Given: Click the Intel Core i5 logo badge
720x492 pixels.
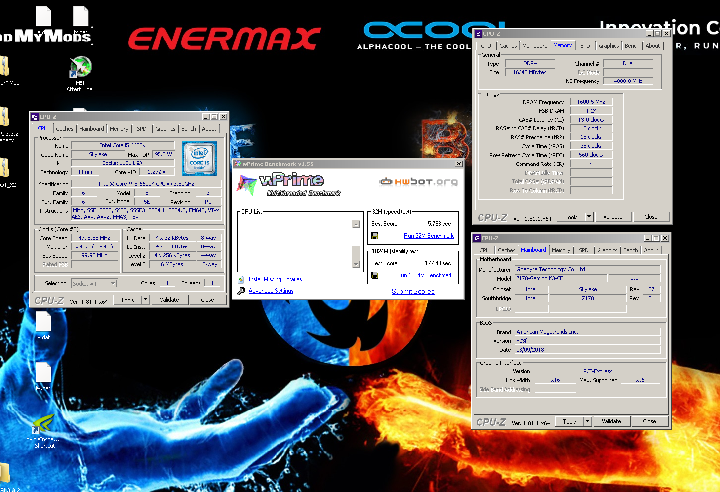Looking at the screenshot, I should 200,159.
